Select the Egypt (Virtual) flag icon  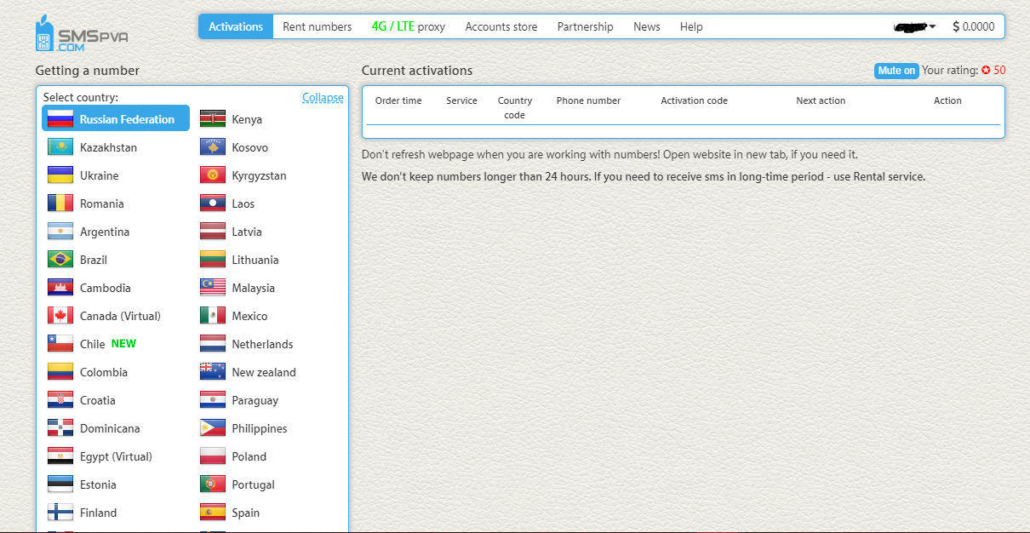(x=60, y=456)
